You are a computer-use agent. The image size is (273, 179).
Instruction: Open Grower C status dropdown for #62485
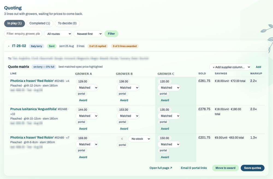pos(169,87)
